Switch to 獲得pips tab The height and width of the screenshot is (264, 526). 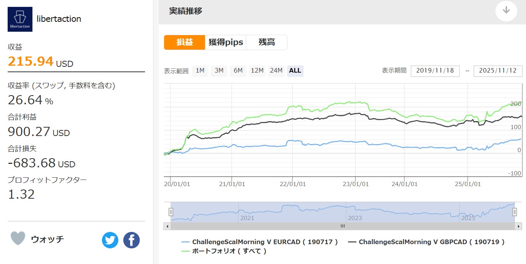226,42
